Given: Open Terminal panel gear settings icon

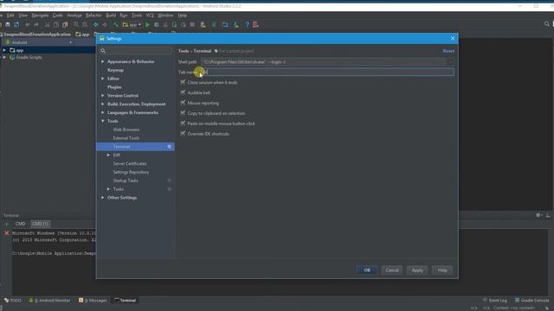Looking at the screenshot, I should coord(538,215).
